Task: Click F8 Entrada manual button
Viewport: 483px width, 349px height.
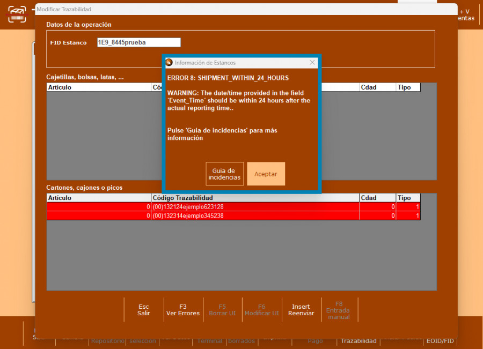Action: coord(339,310)
